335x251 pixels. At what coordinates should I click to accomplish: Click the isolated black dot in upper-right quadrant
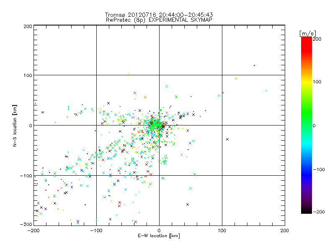click(254, 66)
